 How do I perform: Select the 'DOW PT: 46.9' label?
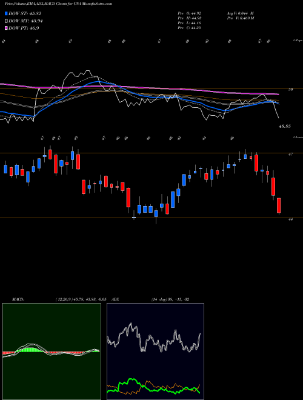24,28
